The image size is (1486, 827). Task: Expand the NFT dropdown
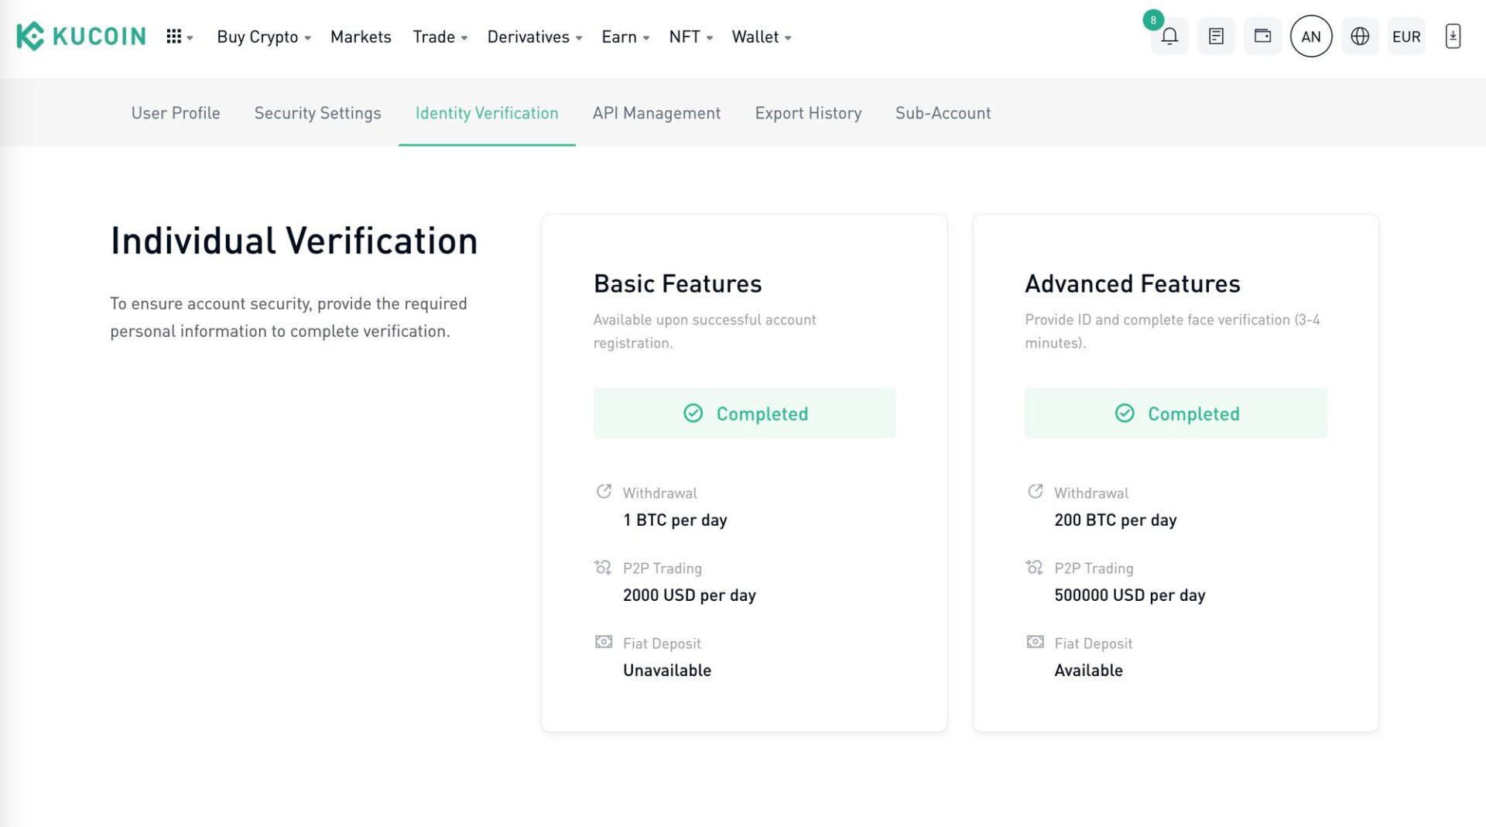686,36
